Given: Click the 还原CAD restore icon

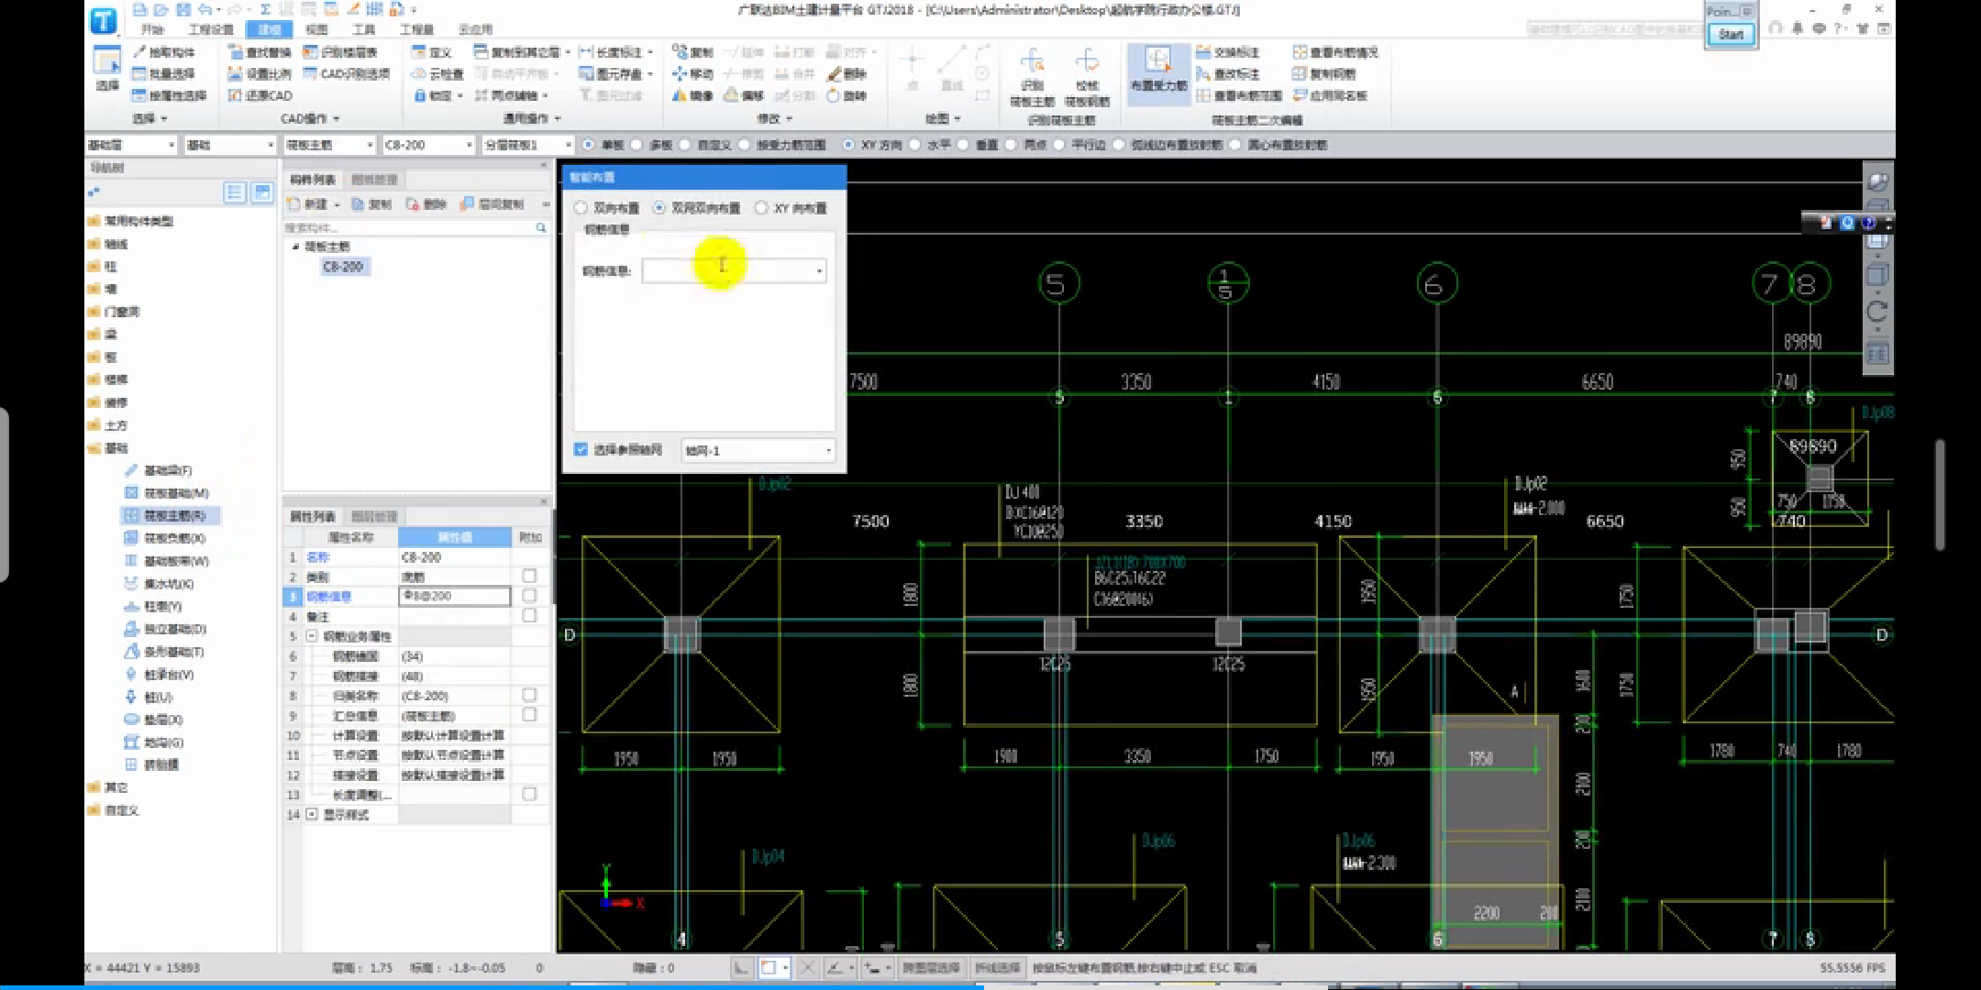Looking at the screenshot, I should pyautogui.click(x=235, y=95).
